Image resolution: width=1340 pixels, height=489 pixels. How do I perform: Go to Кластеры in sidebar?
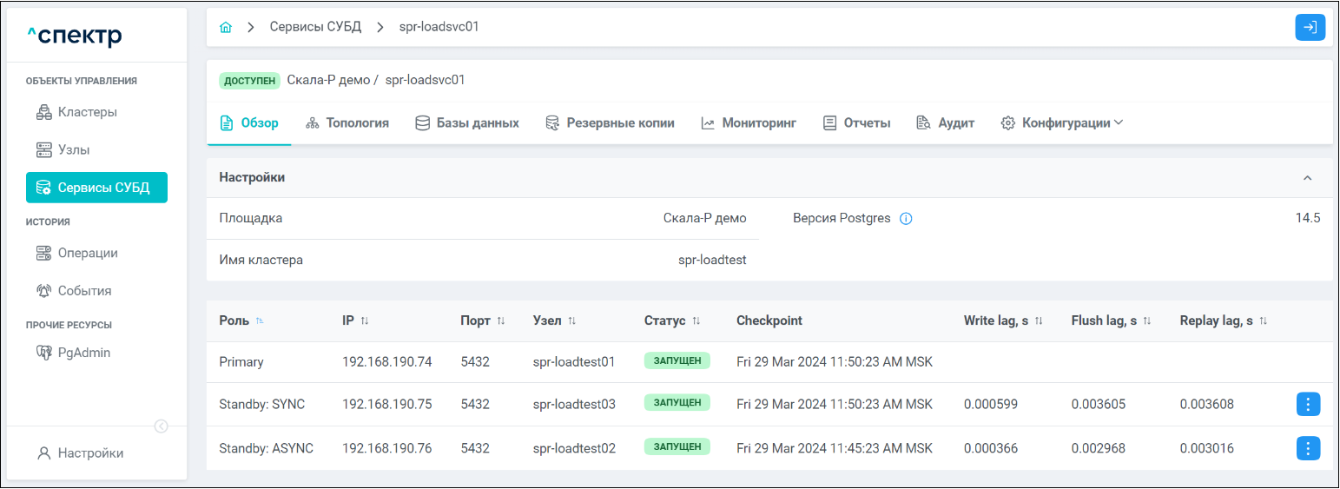coord(87,112)
